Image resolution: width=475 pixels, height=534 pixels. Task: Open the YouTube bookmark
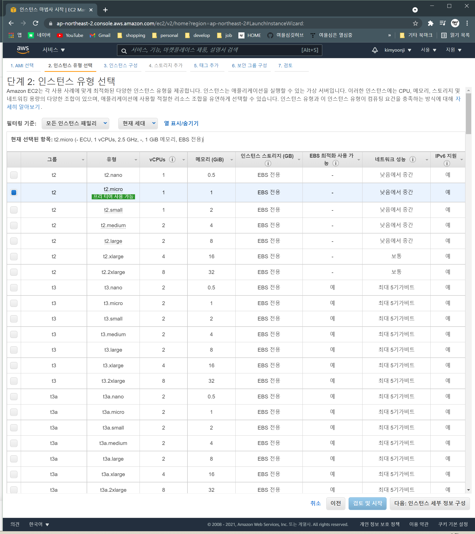click(70, 35)
